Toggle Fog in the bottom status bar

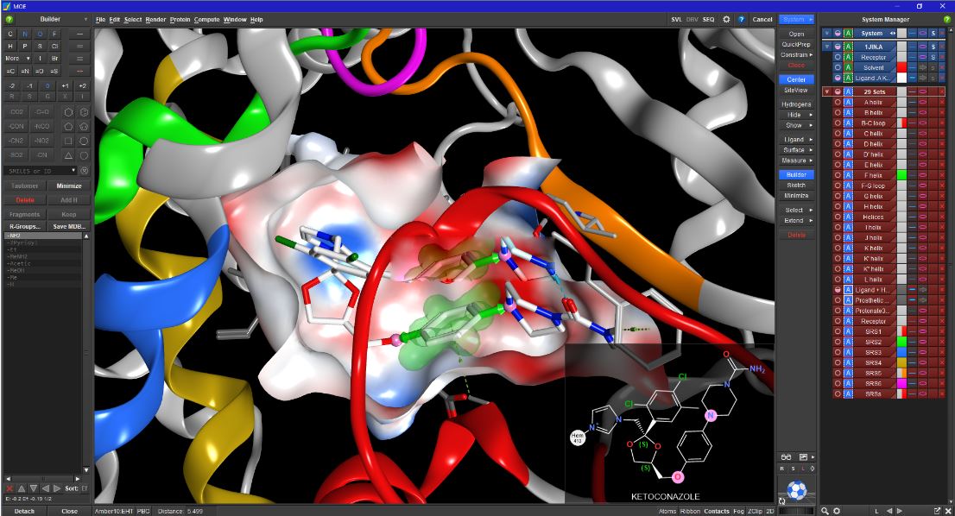[739, 511]
